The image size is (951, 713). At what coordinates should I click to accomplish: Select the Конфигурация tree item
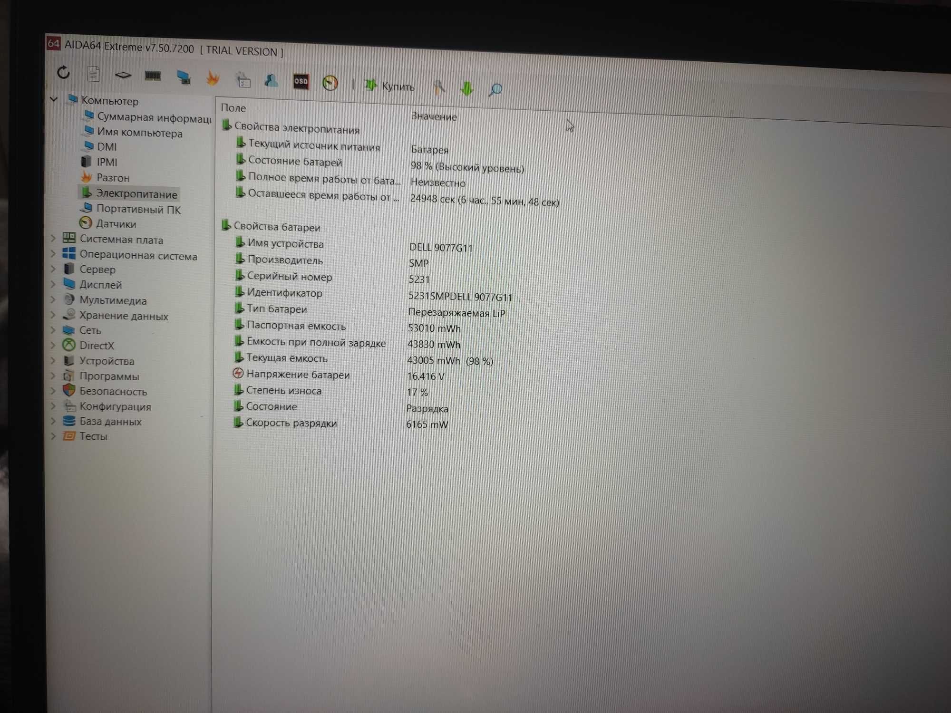(107, 406)
